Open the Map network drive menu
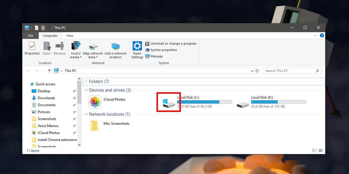Image resolution: width=349 pixels, height=174 pixels. tap(93, 50)
